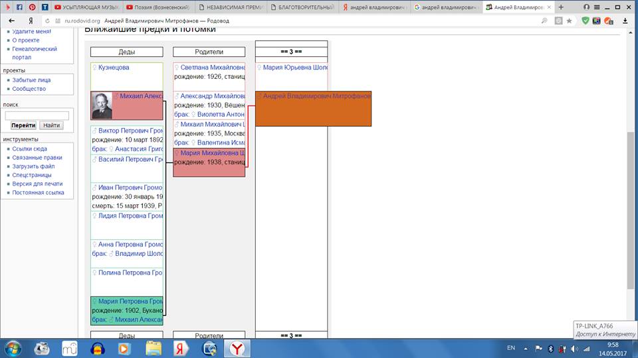Open a new tab with the plus button
This screenshot has height=358, width=638.
[562, 7]
